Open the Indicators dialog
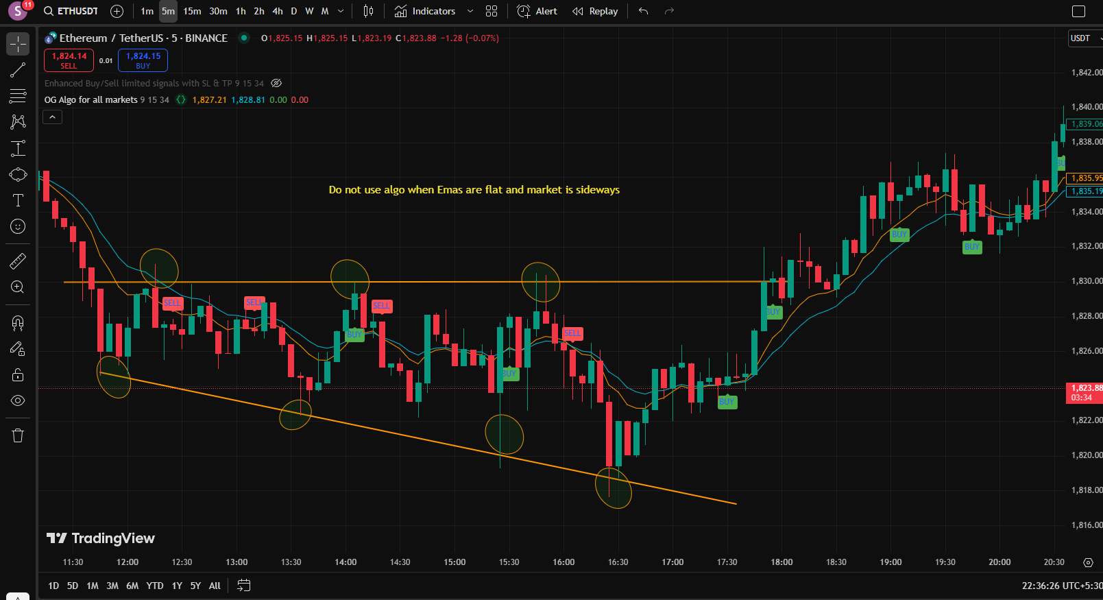The height and width of the screenshot is (600, 1103). [x=425, y=11]
